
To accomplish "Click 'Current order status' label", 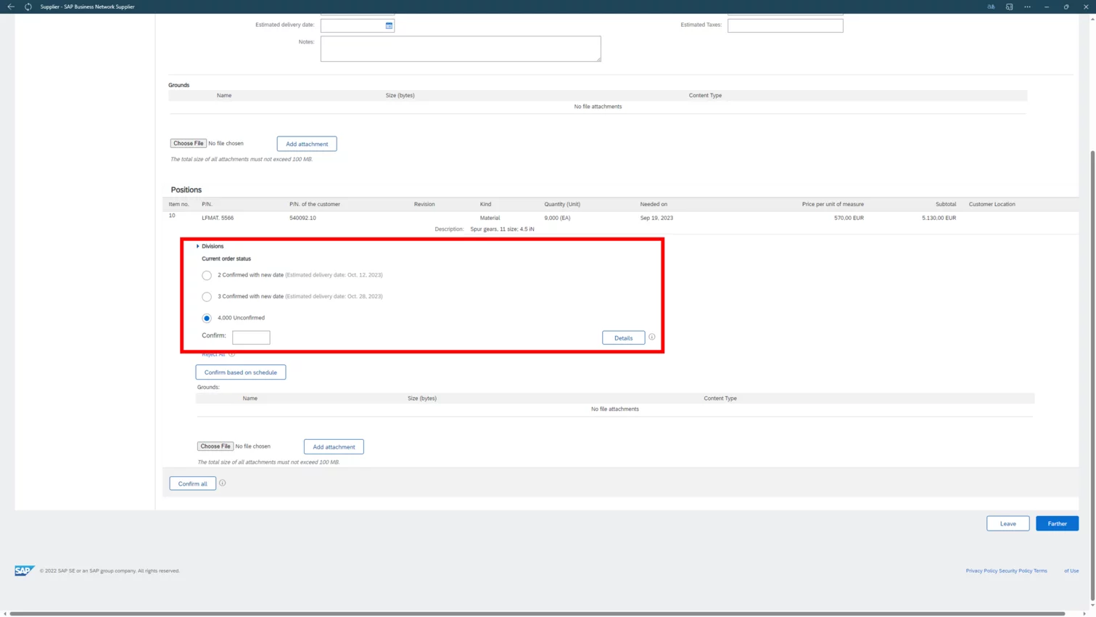I will click(x=226, y=258).
